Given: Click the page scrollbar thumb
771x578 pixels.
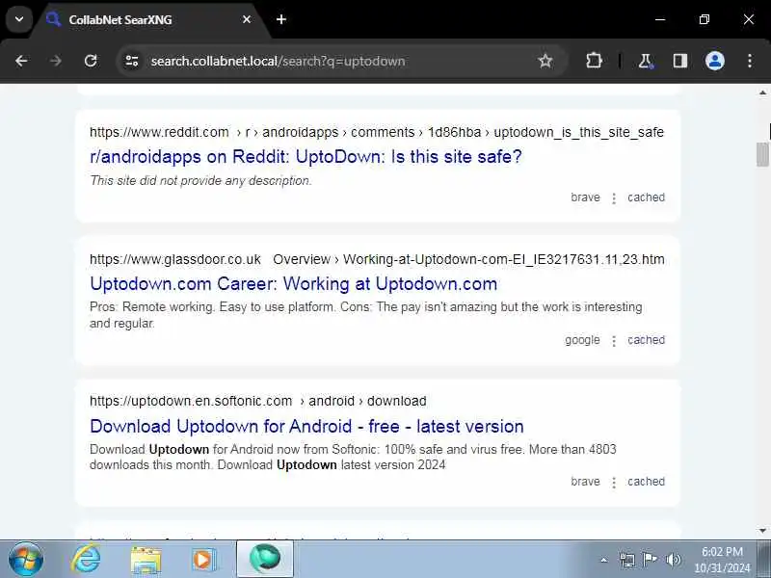Looking at the screenshot, I should click(762, 154).
